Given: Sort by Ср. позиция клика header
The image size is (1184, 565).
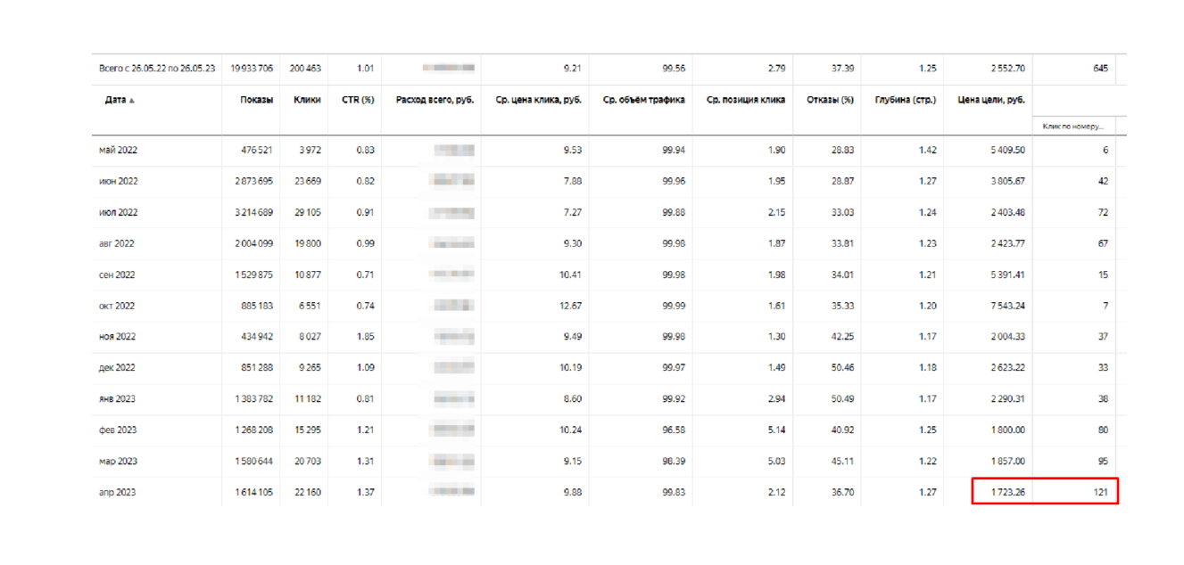Looking at the screenshot, I should [746, 100].
